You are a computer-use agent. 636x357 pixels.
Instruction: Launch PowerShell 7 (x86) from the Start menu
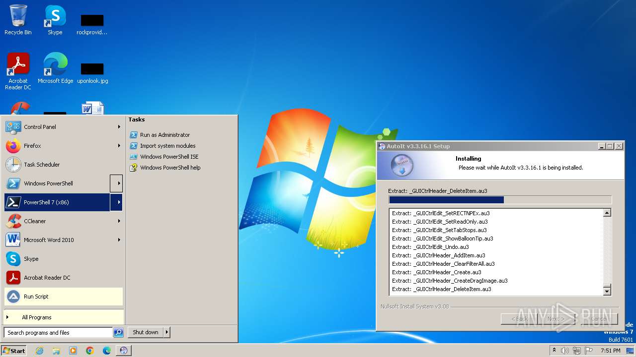point(57,202)
